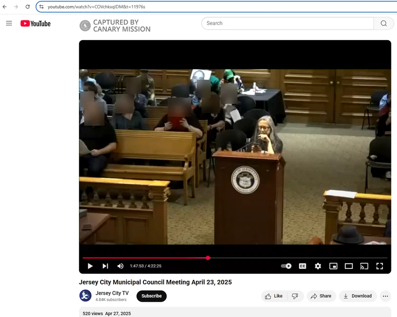The width and height of the screenshot is (397, 317).
Task: Open more actions ellipsis menu
Action: pos(386,296)
